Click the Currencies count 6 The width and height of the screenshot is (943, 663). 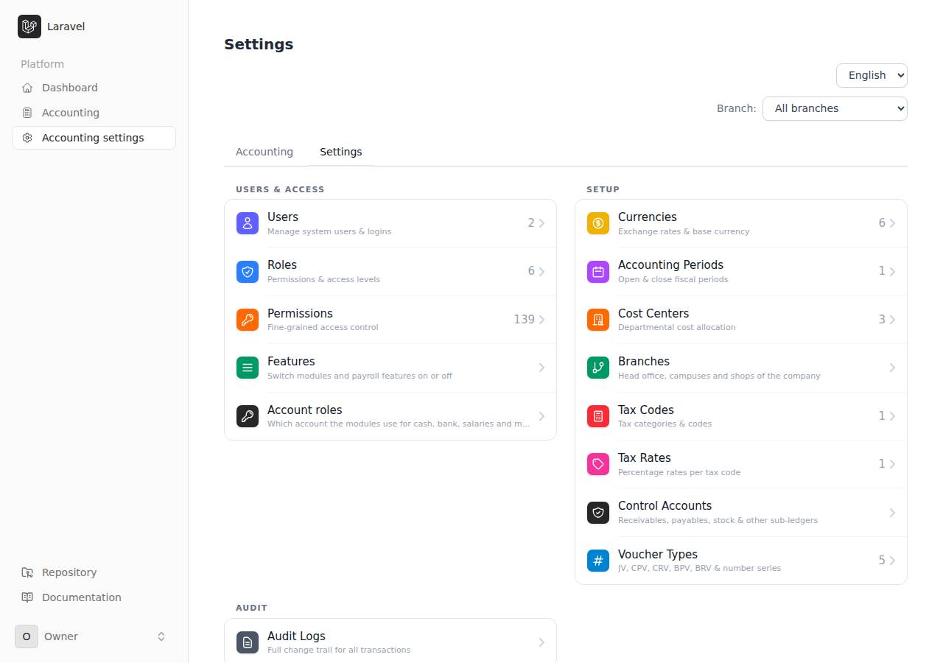click(882, 223)
